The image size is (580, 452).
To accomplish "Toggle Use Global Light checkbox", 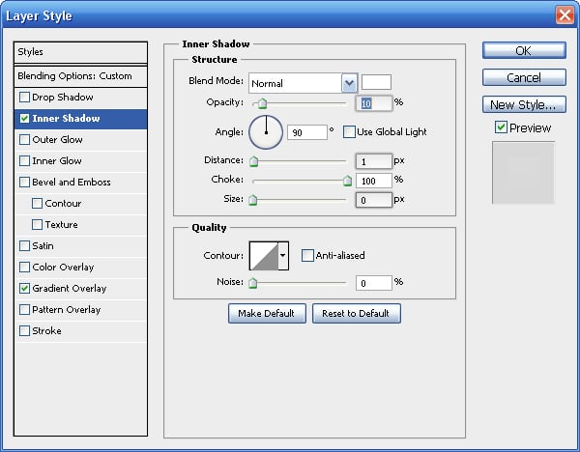I will point(349,132).
